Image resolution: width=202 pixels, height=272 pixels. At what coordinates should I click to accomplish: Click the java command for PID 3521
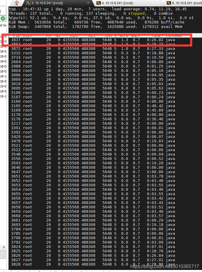(x=170, y=146)
